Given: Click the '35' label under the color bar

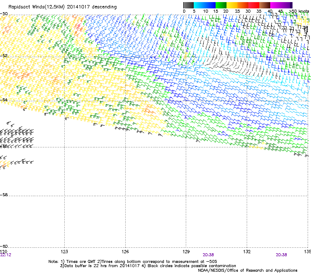Looking at the screenshot, I should [x=258, y=11].
